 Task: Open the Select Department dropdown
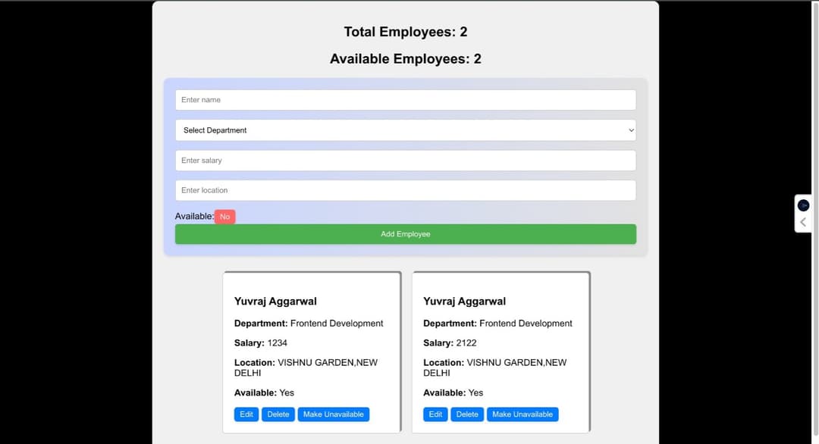pos(405,130)
